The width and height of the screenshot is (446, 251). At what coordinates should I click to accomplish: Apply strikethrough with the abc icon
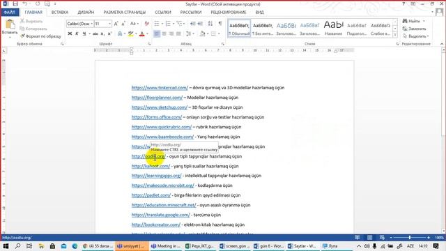(95, 34)
